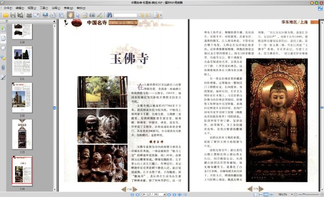Click the previous view blue arrow
The image size is (324, 197).
click(x=180, y=194)
